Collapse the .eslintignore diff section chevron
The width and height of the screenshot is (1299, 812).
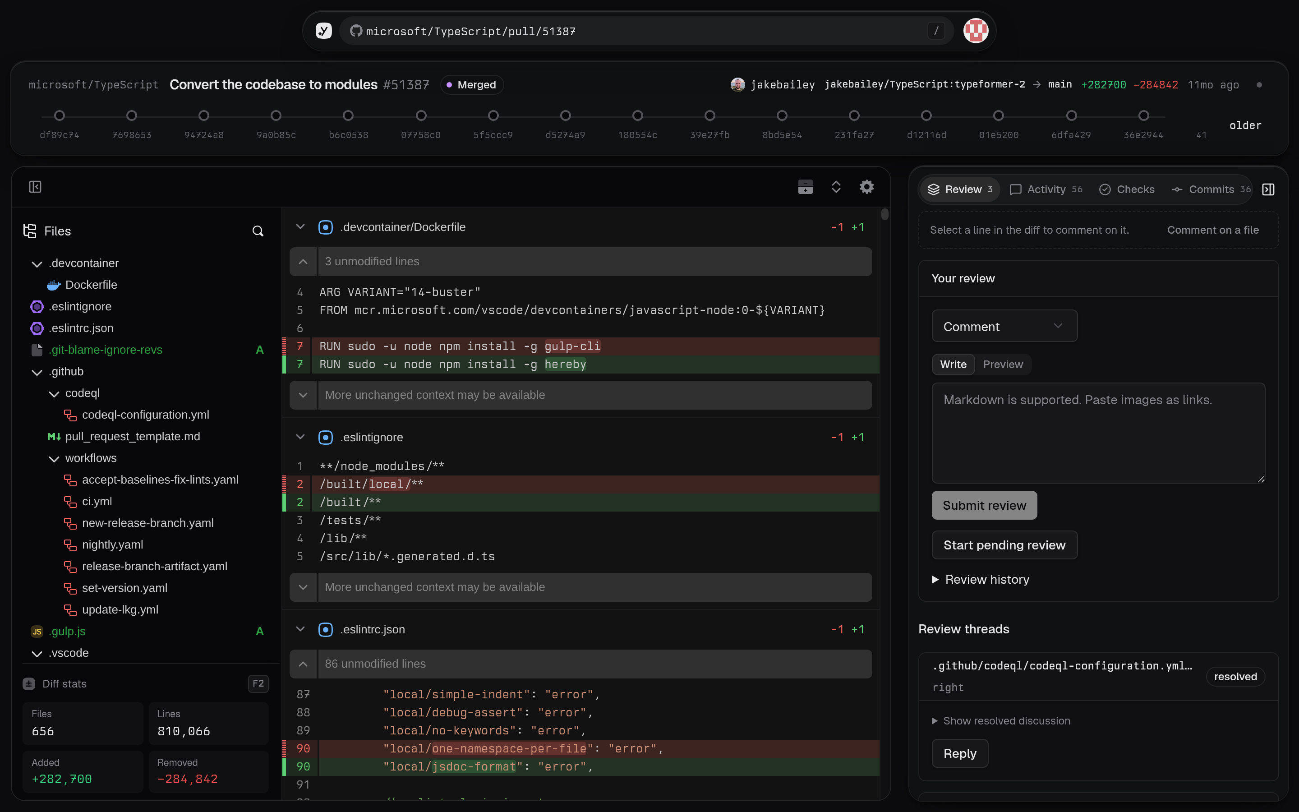[x=300, y=437]
